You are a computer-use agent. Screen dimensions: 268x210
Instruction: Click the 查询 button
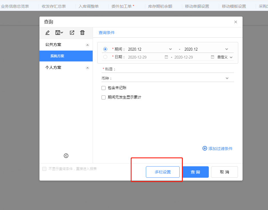(x=196, y=172)
